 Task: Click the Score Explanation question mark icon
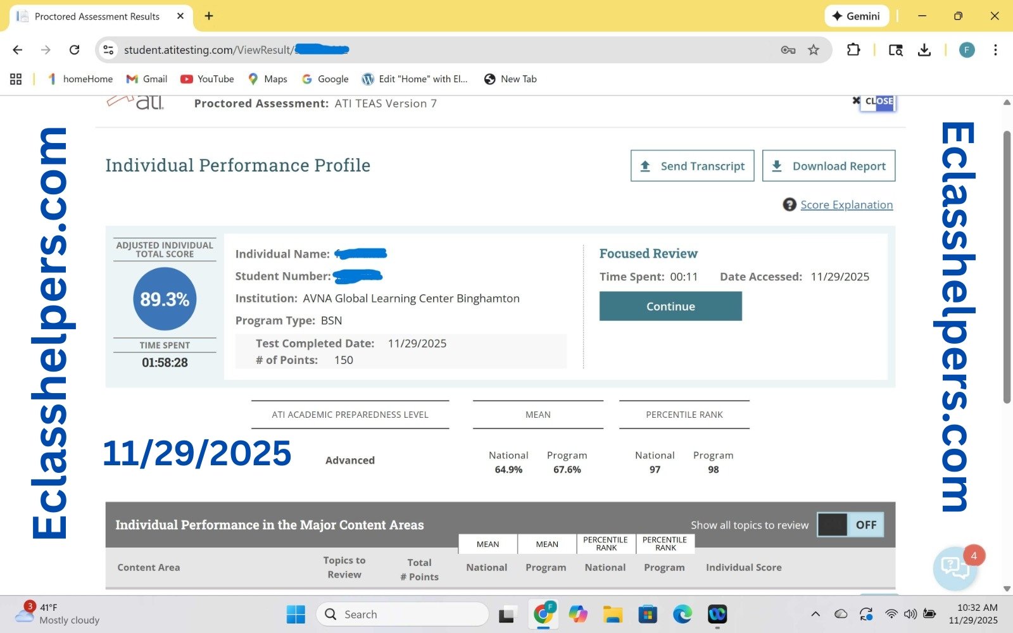pos(789,204)
